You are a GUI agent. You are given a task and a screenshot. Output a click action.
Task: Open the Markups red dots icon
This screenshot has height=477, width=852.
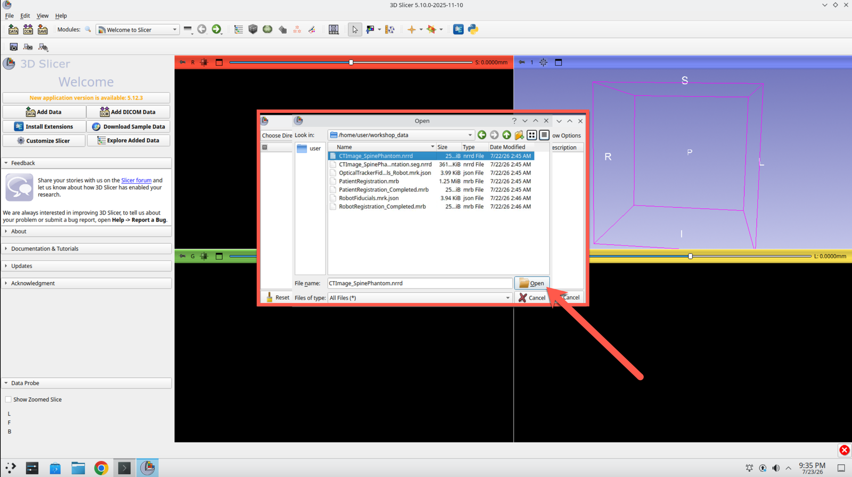[x=297, y=30]
